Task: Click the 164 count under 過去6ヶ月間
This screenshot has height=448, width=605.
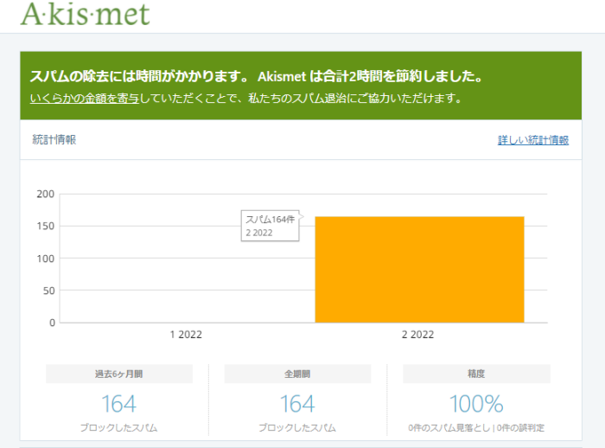Action: click(x=119, y=403)
